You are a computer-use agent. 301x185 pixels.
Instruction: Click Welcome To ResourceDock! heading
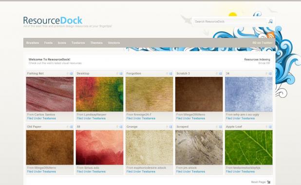coord(49,59)
